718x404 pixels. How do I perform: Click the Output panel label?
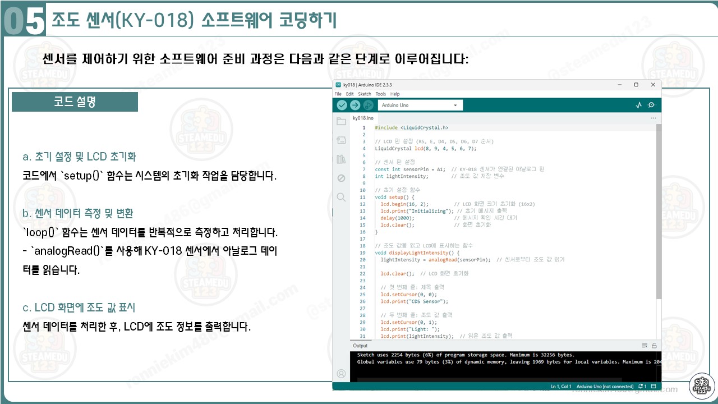click(360, 346)
